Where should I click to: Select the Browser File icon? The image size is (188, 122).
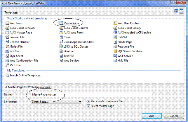pos(7,37)
